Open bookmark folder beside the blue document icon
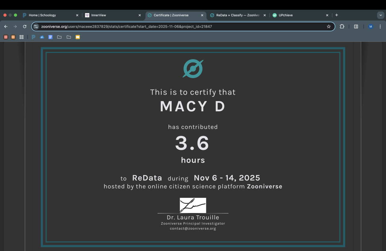 pyautogui.click(x=59, y=37)
